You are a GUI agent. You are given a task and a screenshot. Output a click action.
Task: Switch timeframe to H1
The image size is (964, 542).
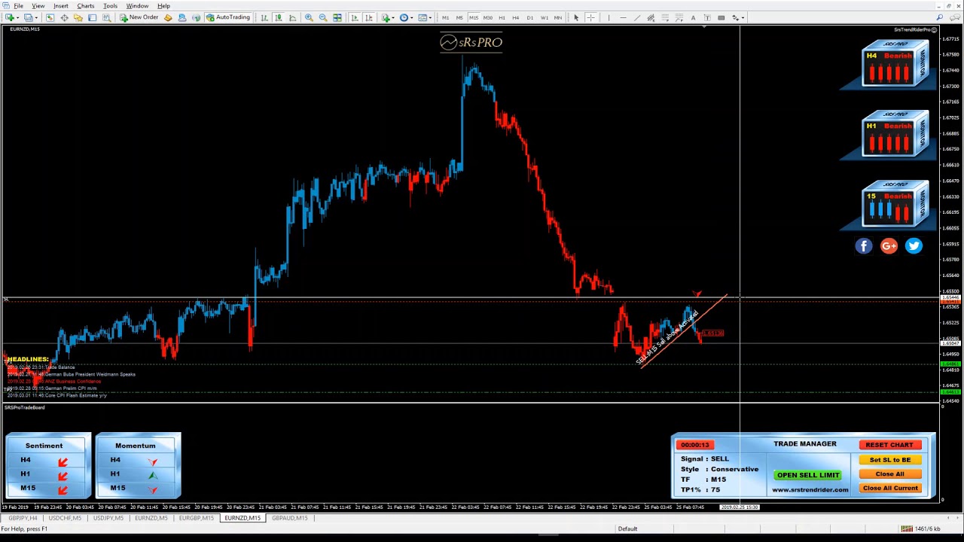tap(502, 17)
